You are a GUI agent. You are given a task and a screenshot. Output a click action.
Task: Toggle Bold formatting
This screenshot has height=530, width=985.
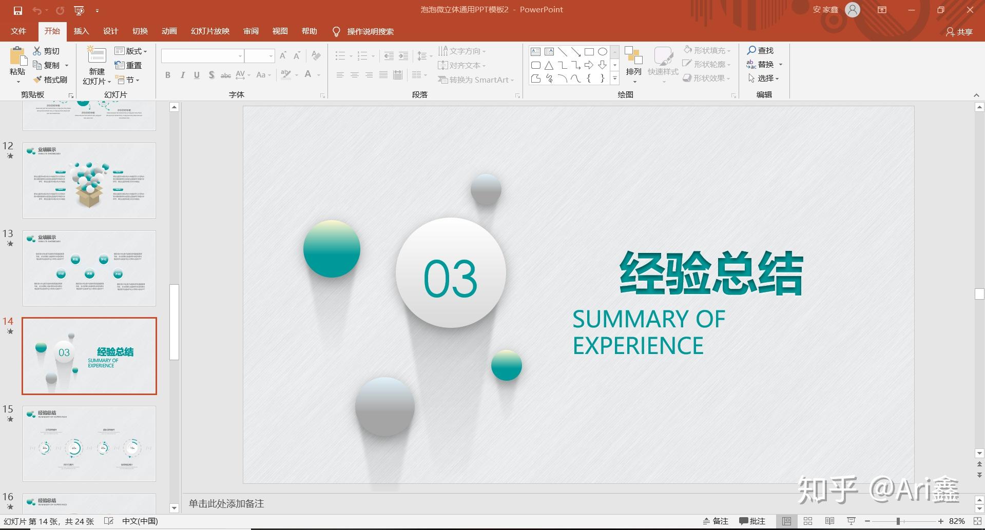tap(168, 75)
